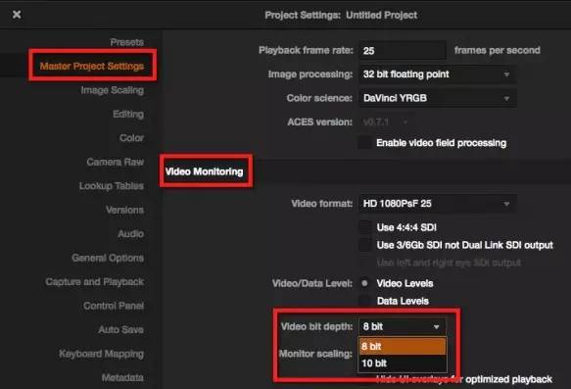Screen dimensions: 571x389
Task: Open the Lookup Tables section
Action: (x=111, y=186)
